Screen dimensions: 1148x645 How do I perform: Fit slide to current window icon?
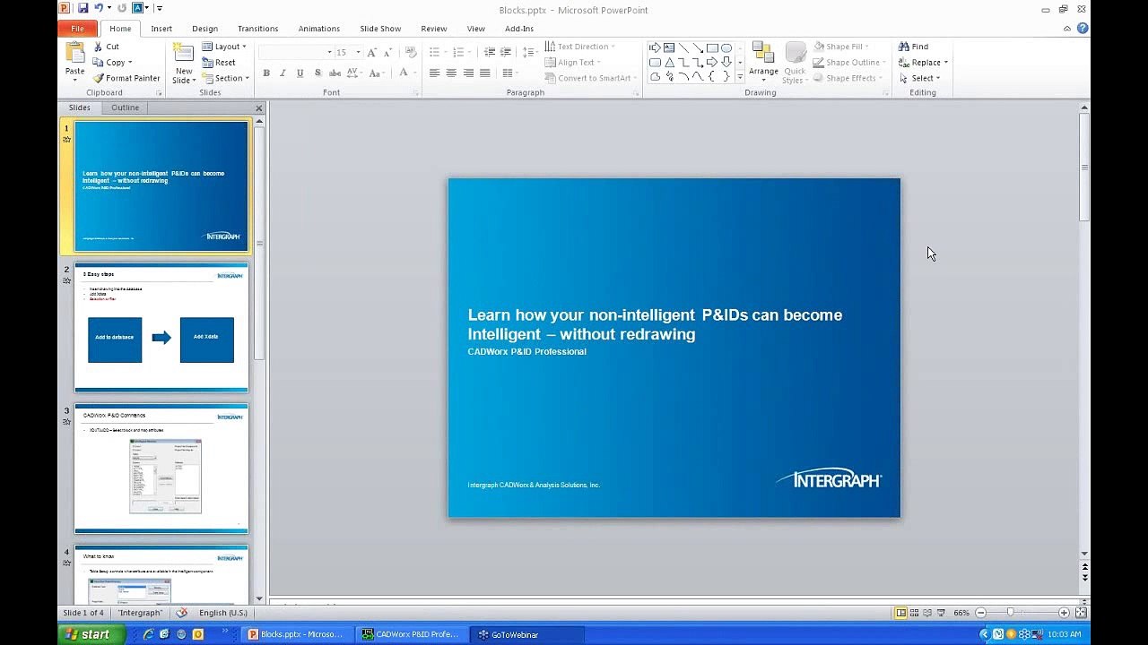click(x=1081, y=613)
